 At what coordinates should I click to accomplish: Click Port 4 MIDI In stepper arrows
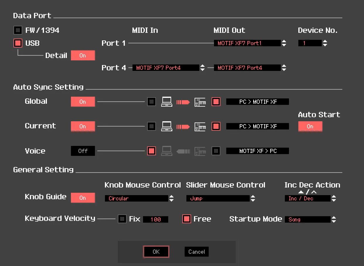click(203, 68)
